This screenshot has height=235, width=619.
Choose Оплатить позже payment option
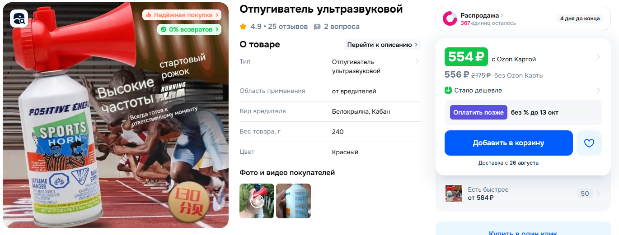(x=478, y=112)
